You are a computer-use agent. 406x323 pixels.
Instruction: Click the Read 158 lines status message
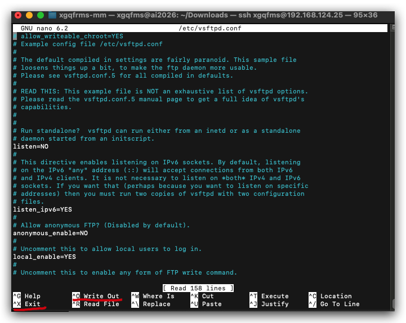pyautogui.click(x=198, y=288)
